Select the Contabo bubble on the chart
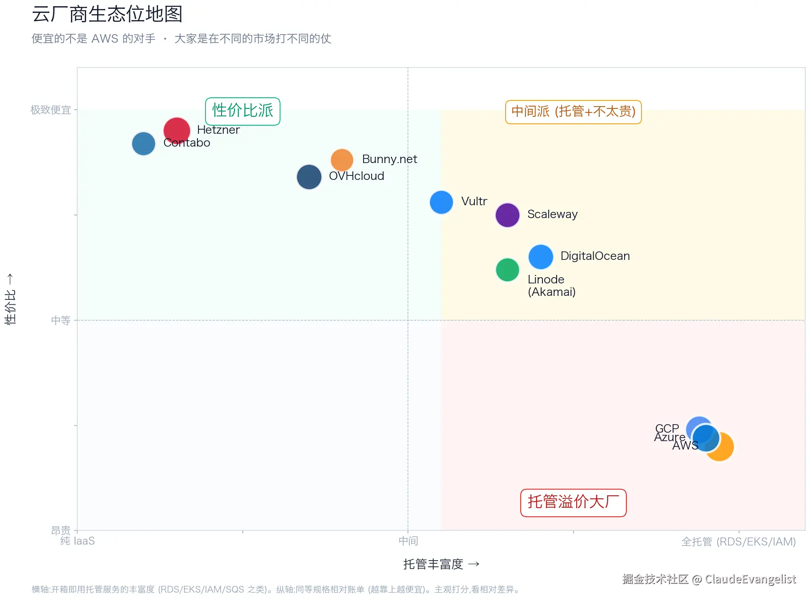Viewport: 811px width, 601px height. click(143, 143)
